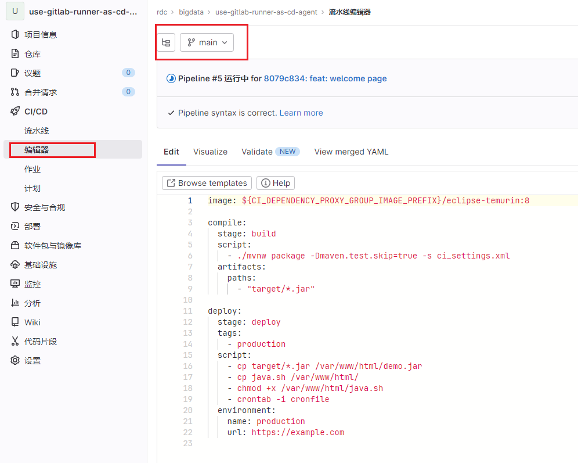The height and width of the screenshot is (463, 578).
Task: Toggle the file tree icon button
Action: tap(166, 42)
